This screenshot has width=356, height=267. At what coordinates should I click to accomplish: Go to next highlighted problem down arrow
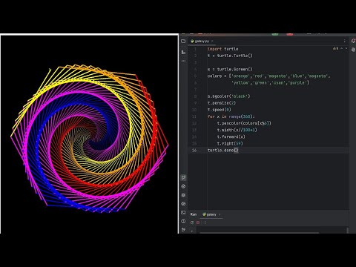point(346,49)
